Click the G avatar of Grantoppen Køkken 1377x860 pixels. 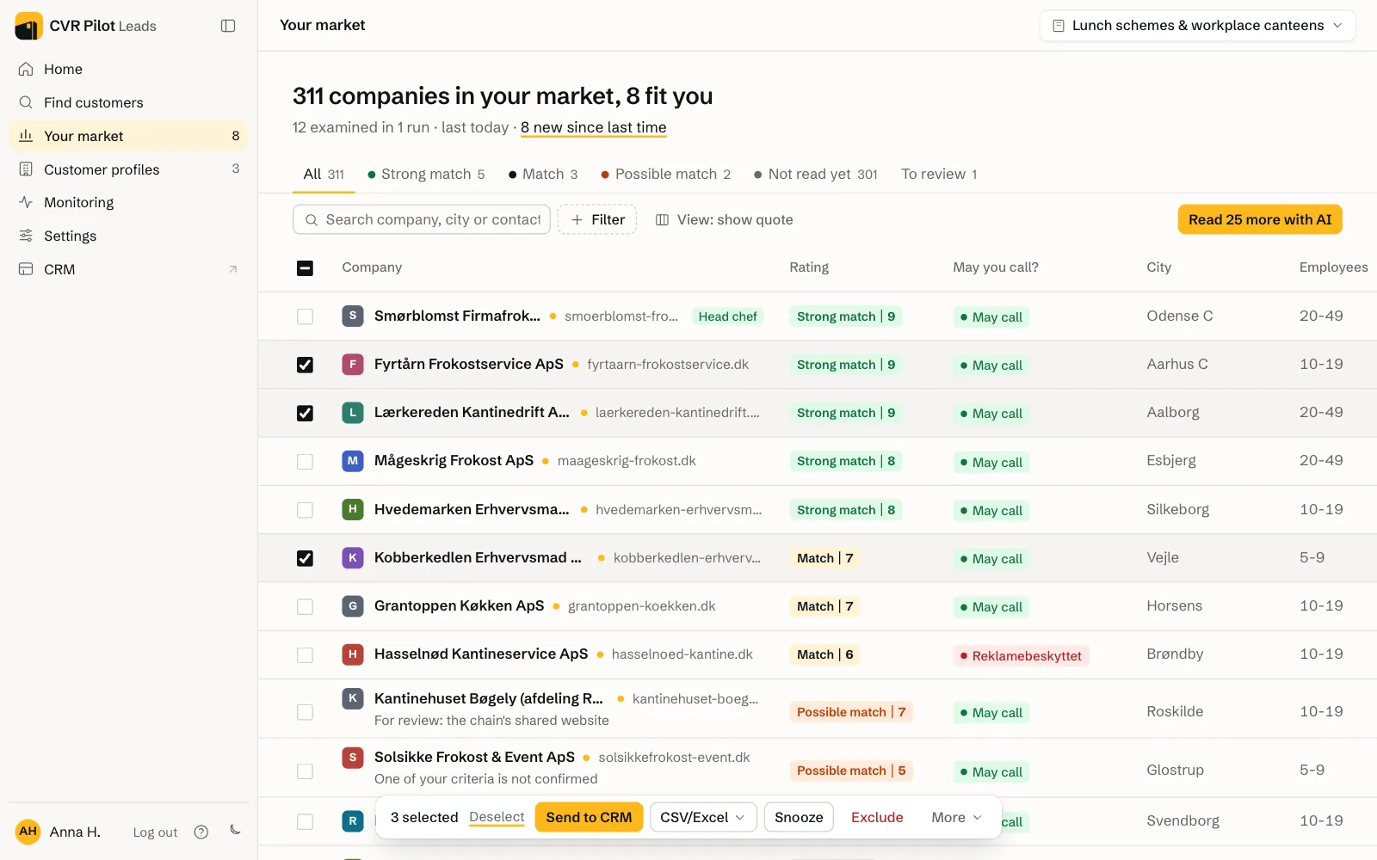point(352,606)
